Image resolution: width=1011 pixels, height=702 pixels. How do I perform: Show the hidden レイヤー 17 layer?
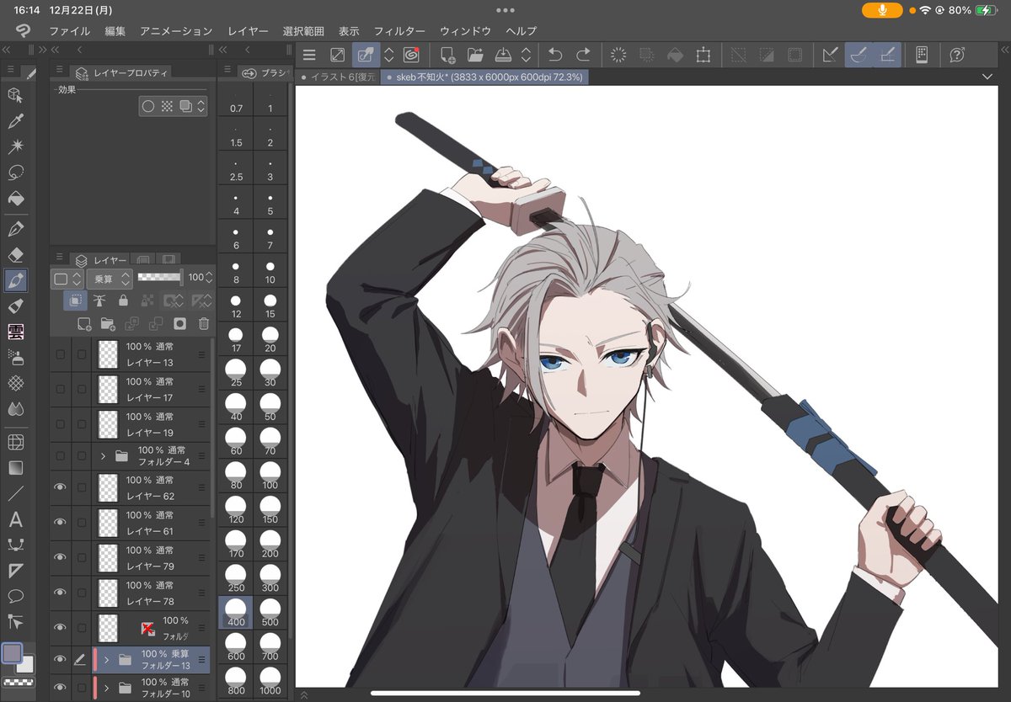60,390
